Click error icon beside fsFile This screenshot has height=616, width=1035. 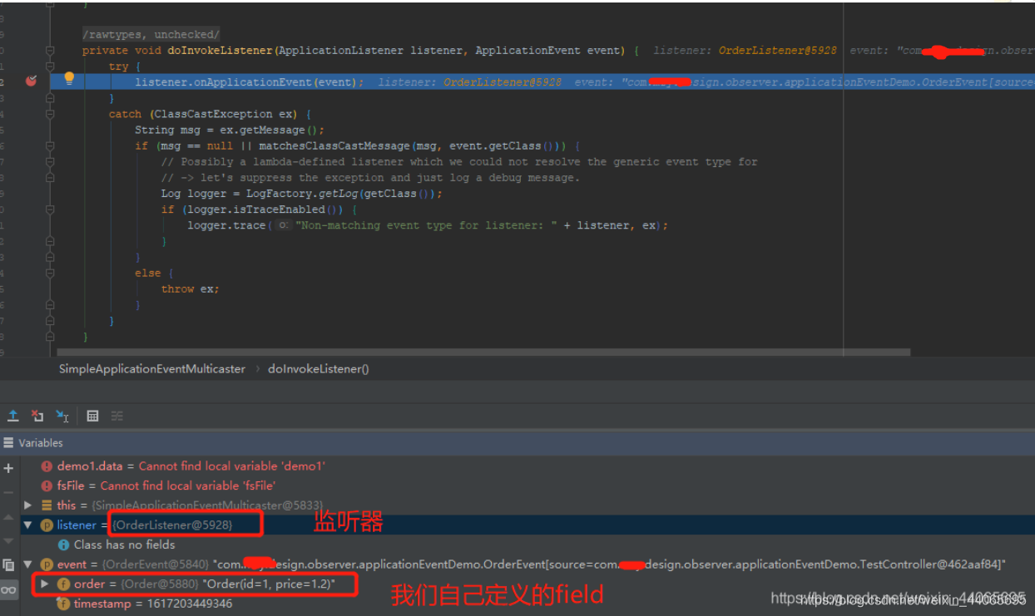click(x=47, y=485)
